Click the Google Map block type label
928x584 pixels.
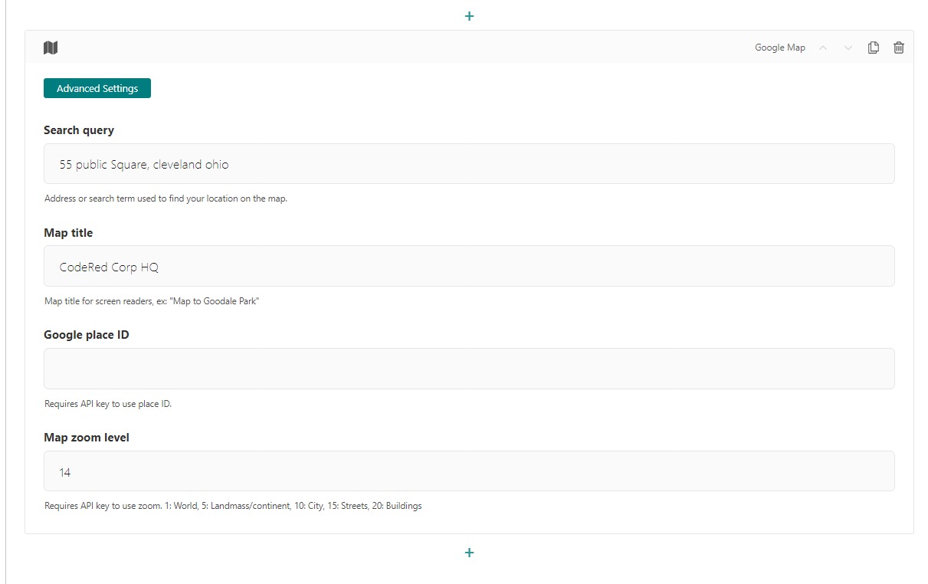779,48
